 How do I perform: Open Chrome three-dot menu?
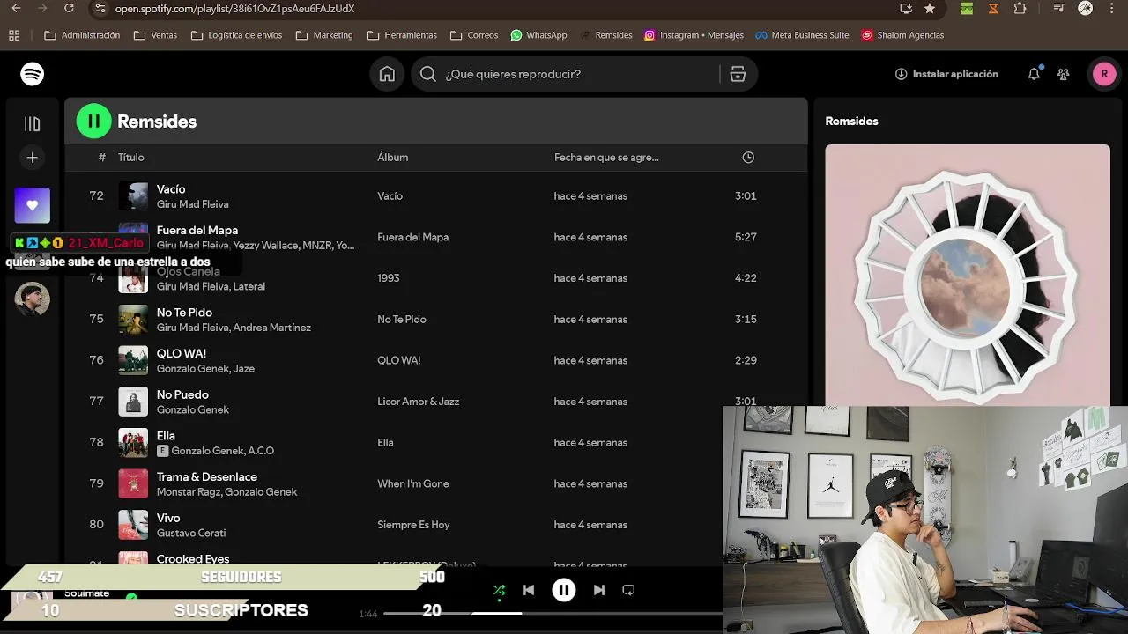(1113, 9)
